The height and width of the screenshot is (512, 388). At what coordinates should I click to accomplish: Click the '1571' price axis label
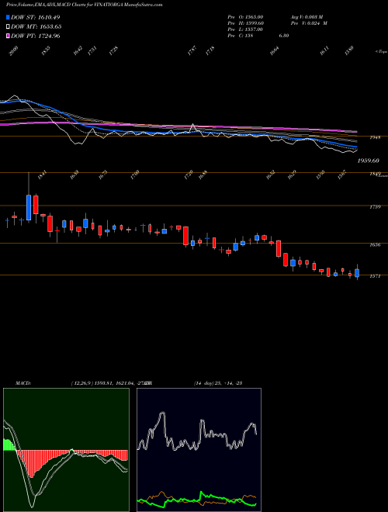[375, 277]
